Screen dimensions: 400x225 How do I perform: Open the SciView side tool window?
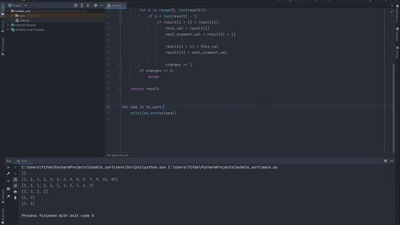397,52
